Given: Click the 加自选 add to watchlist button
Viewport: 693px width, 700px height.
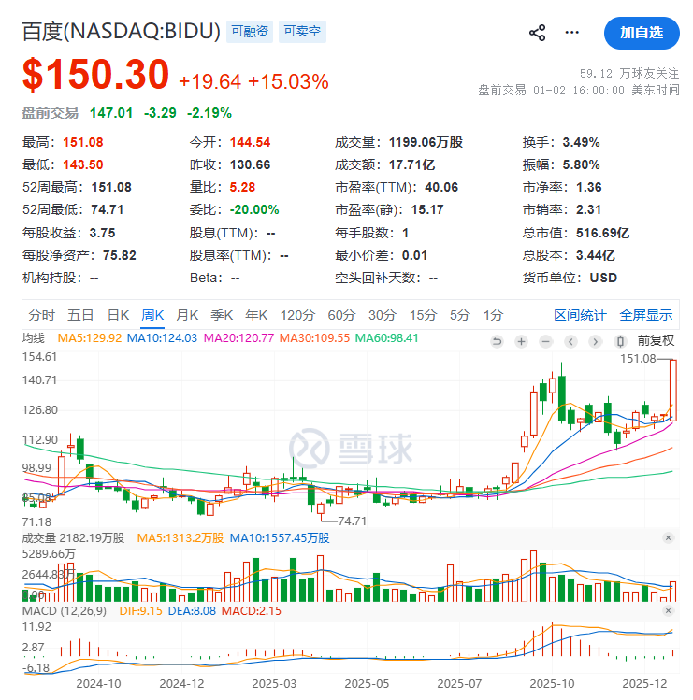Looking at the screenshot, I should 642,33.
